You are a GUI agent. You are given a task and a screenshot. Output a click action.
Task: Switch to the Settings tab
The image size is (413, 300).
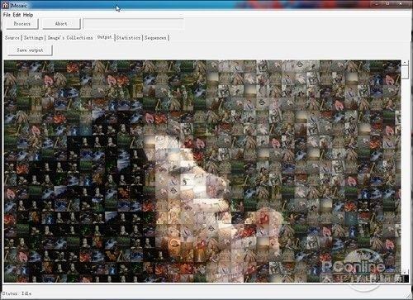pos(33,38)
